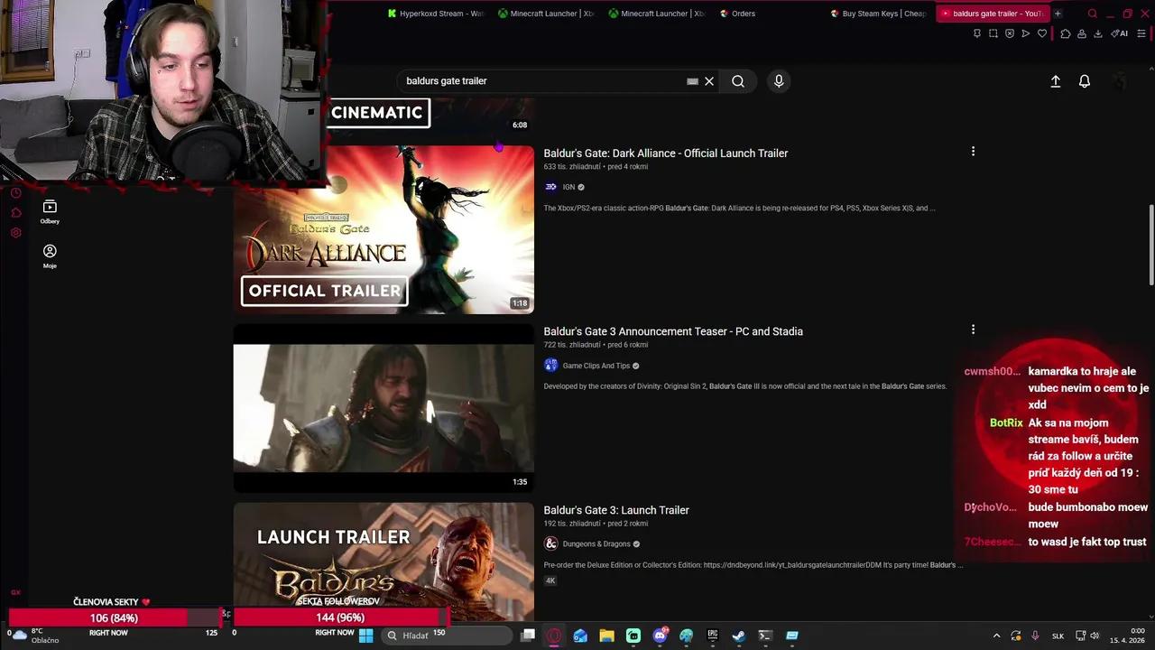Pin this page with the browser pin icon
This screenshot has width=1155, height=650.
click(x=976, y=33)
